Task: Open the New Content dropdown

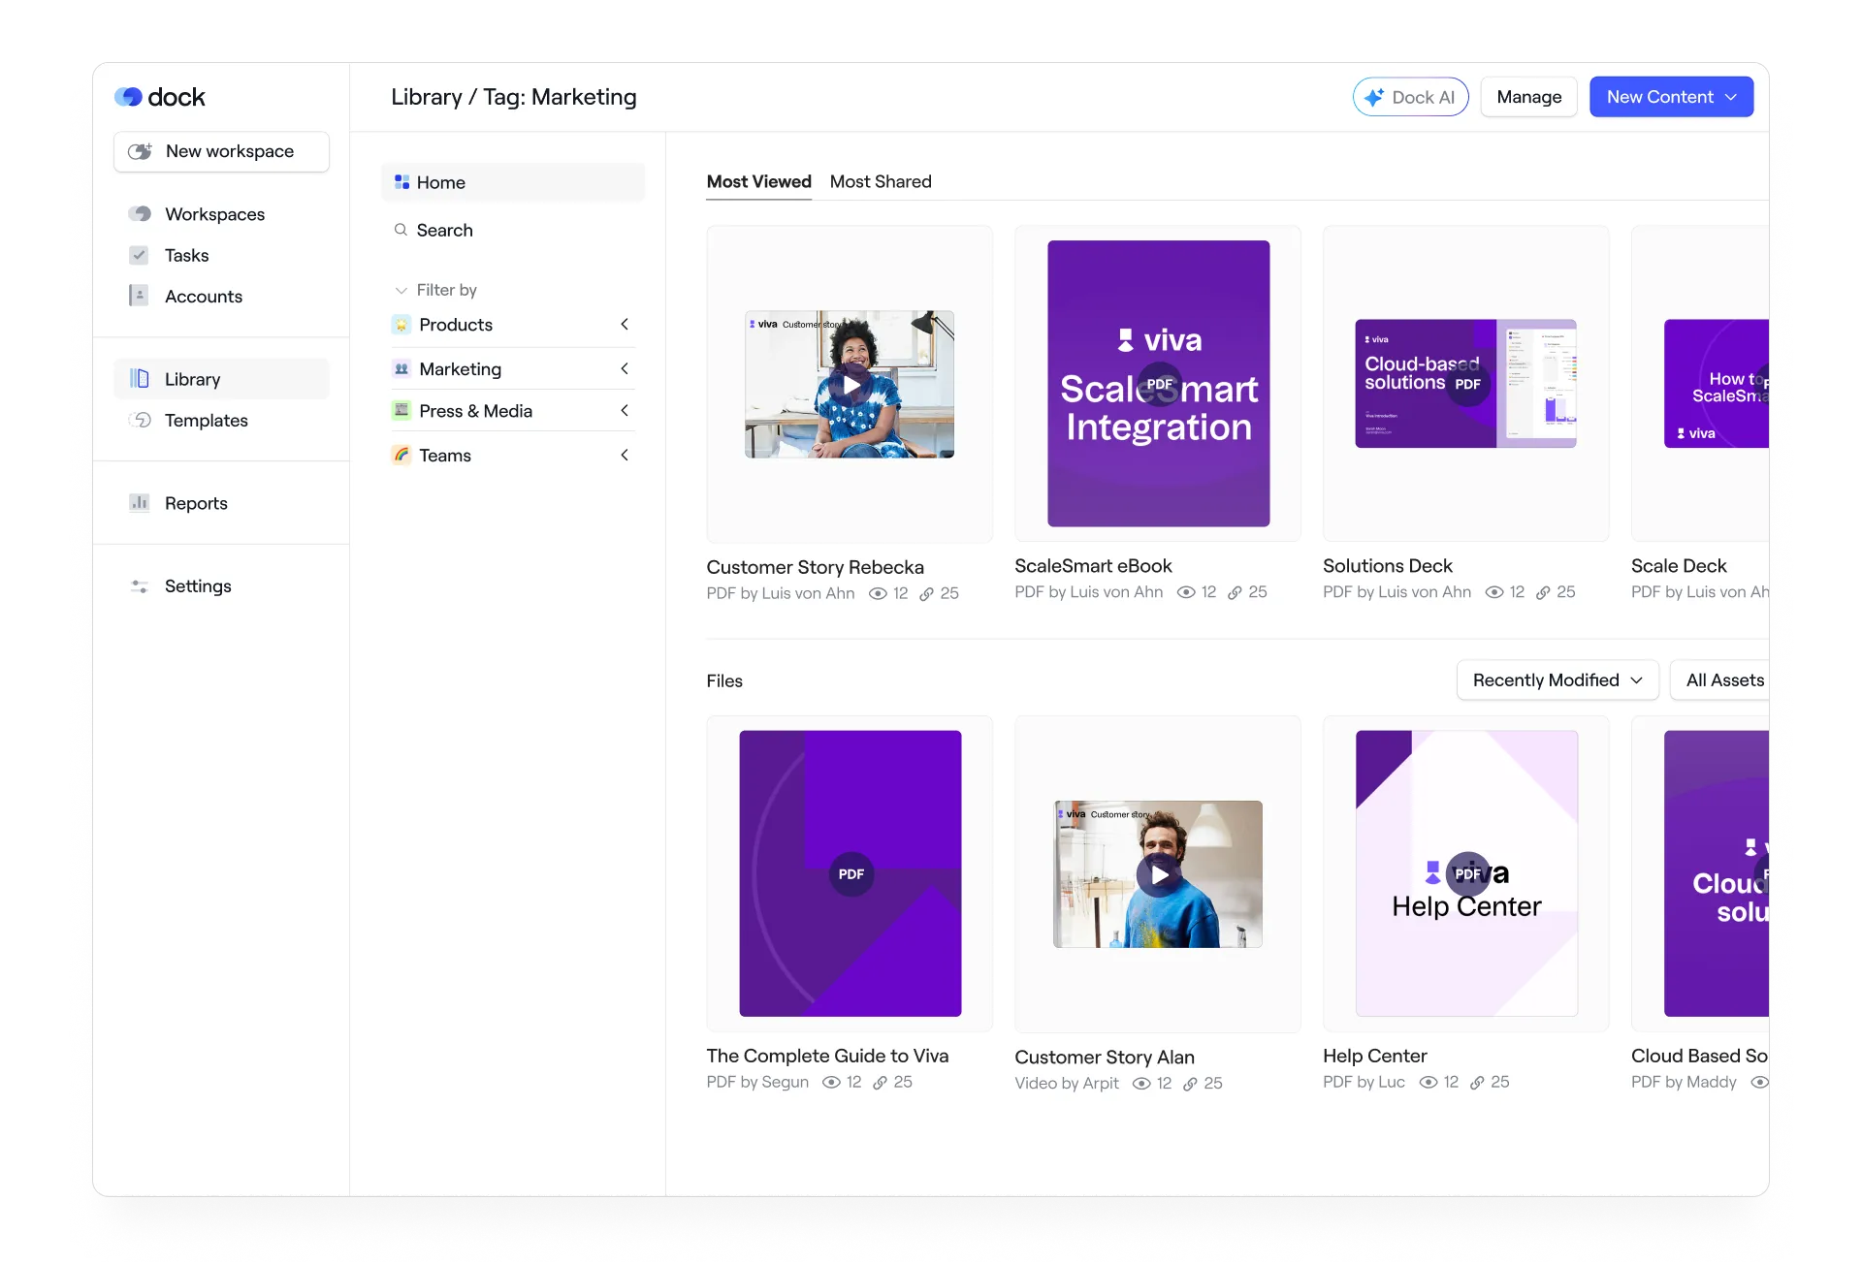Action: (1670, 97)
